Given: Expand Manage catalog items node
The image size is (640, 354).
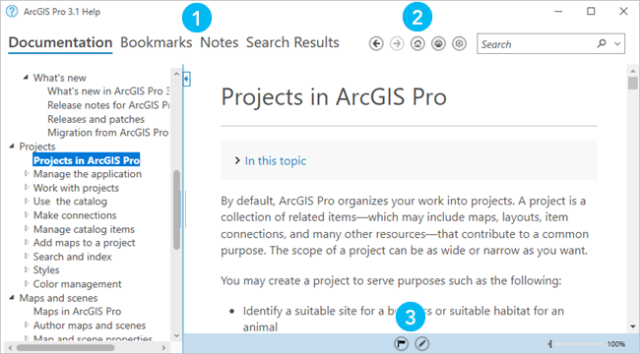Looking at the screenshot, I should 27,228.
